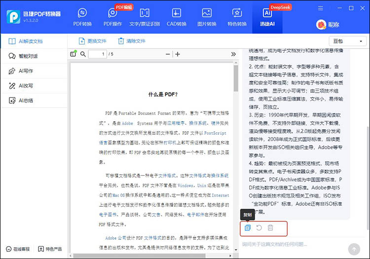Viewport: 370px width, 259px height.
Task: Click the 更换文件 button
Action: coord(93,41)
